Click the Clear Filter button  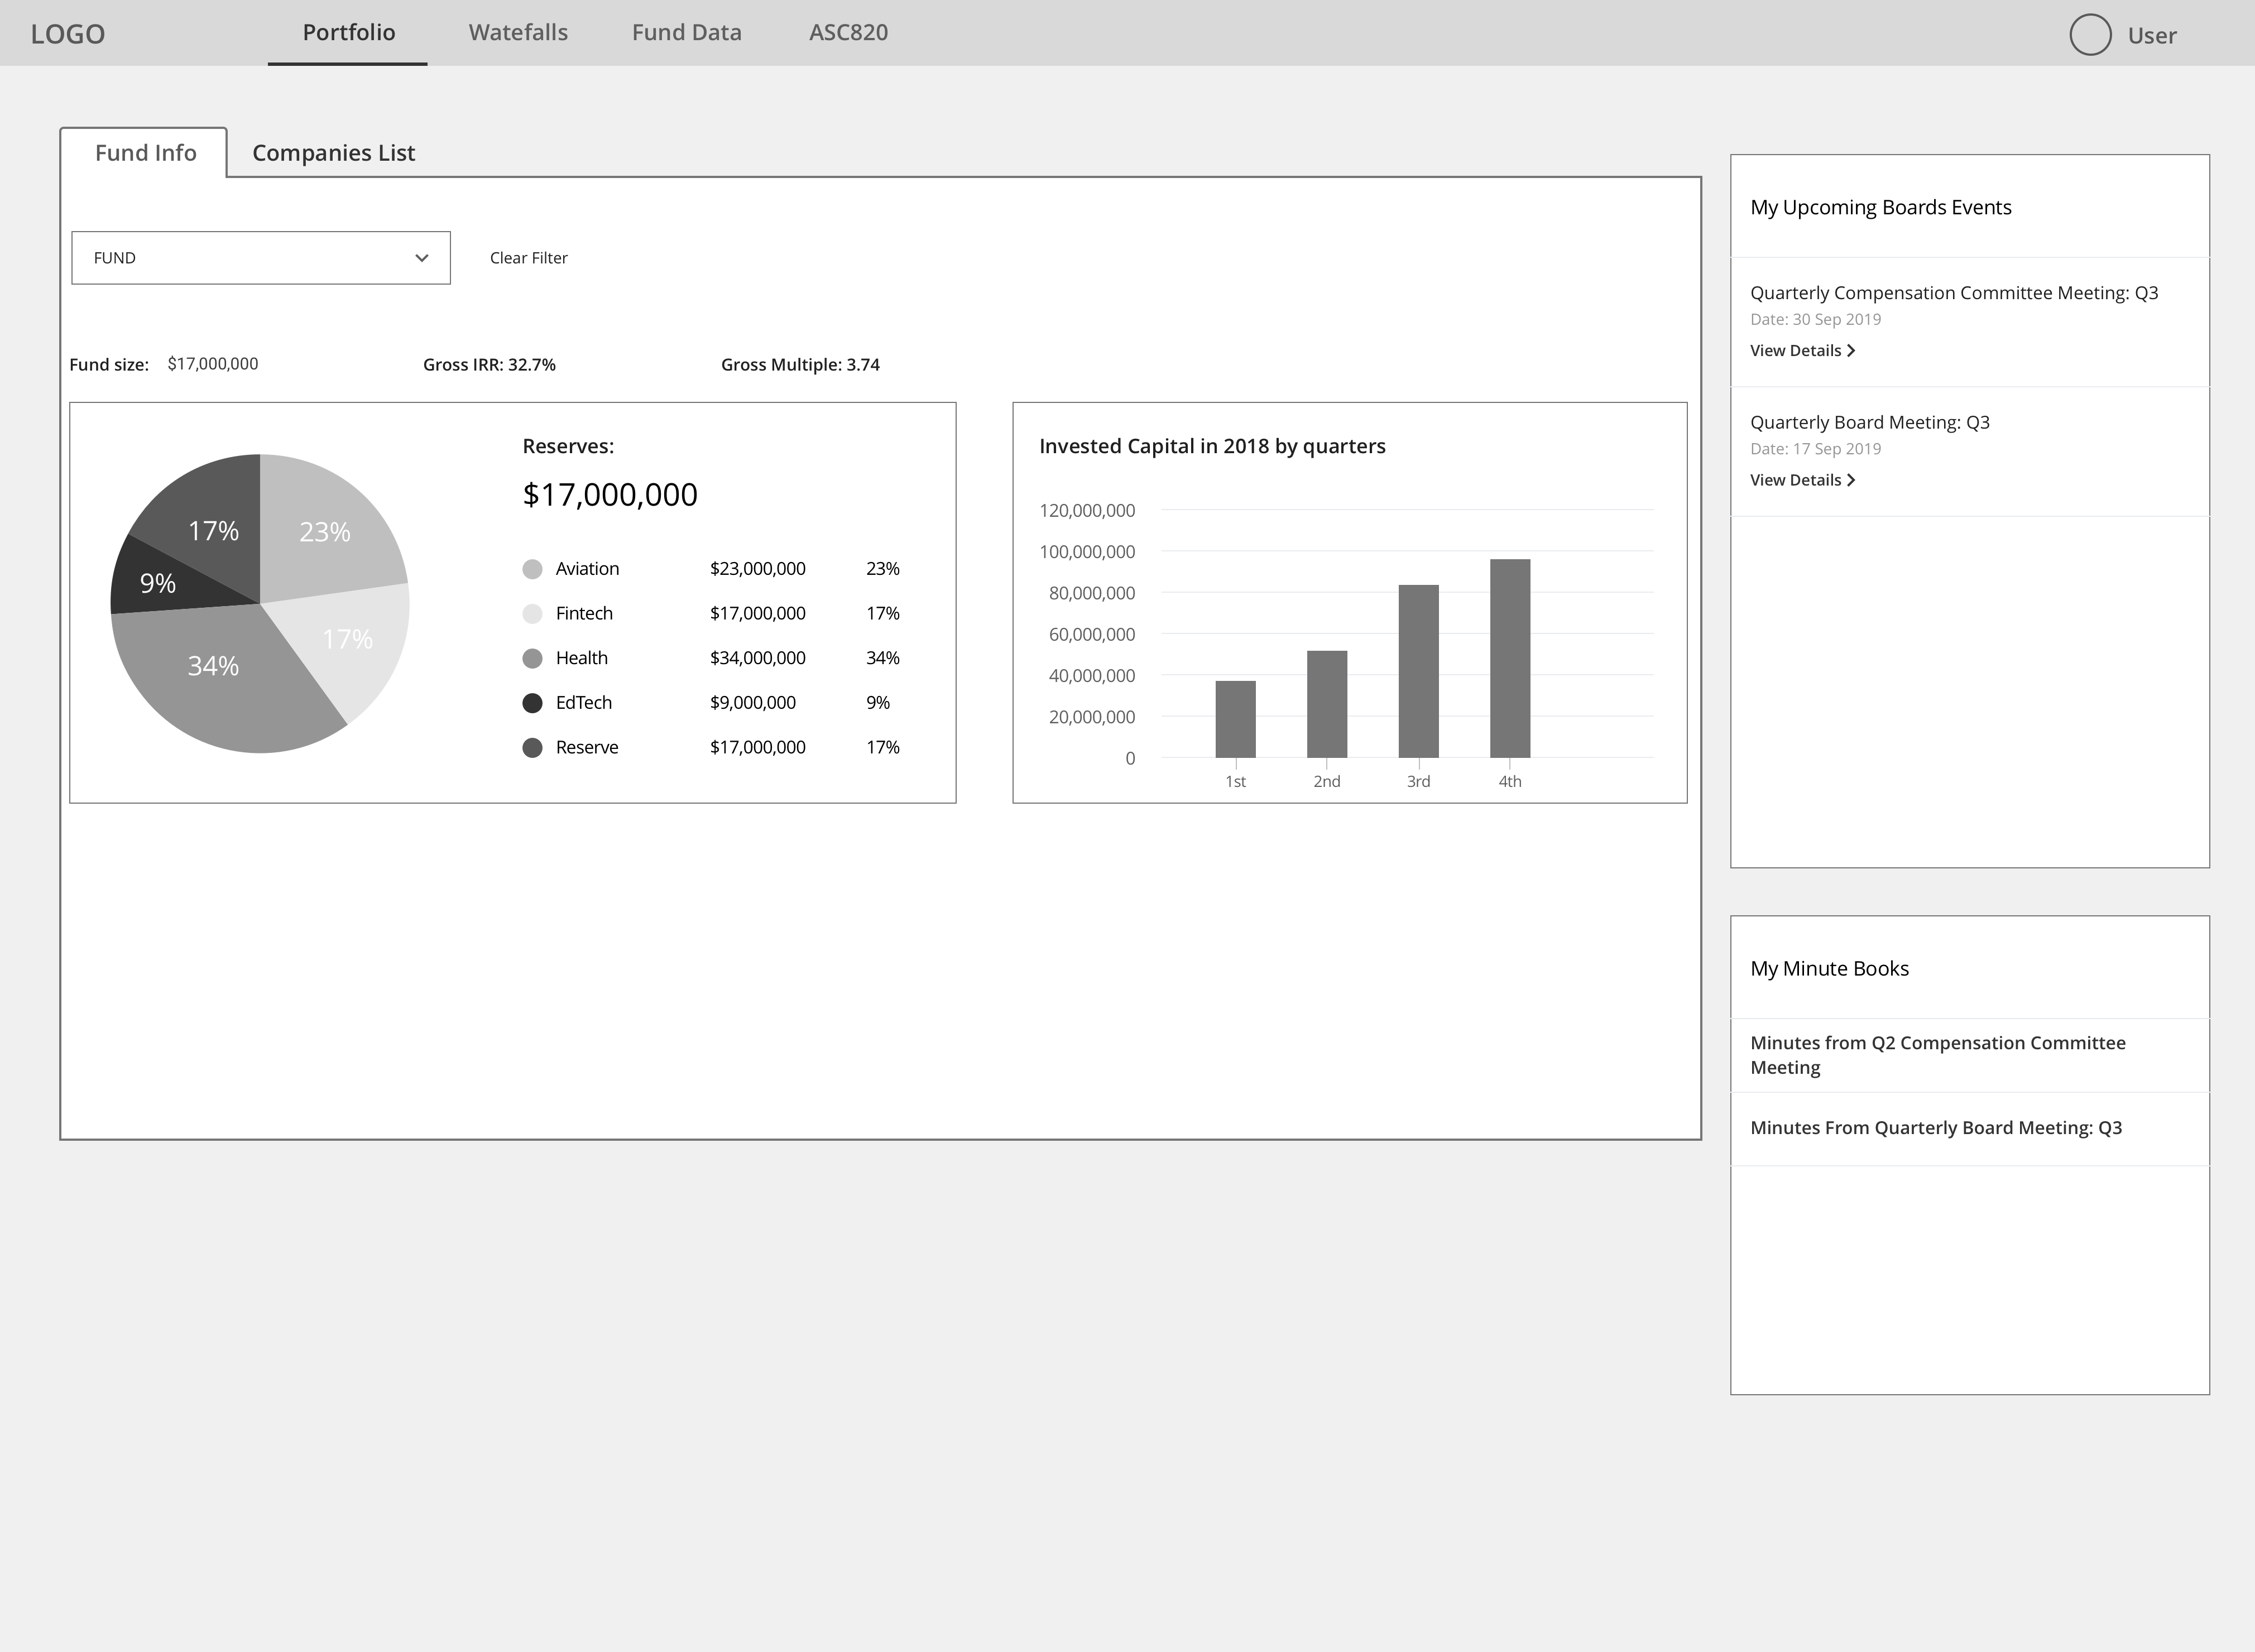(x=528, y=258)
